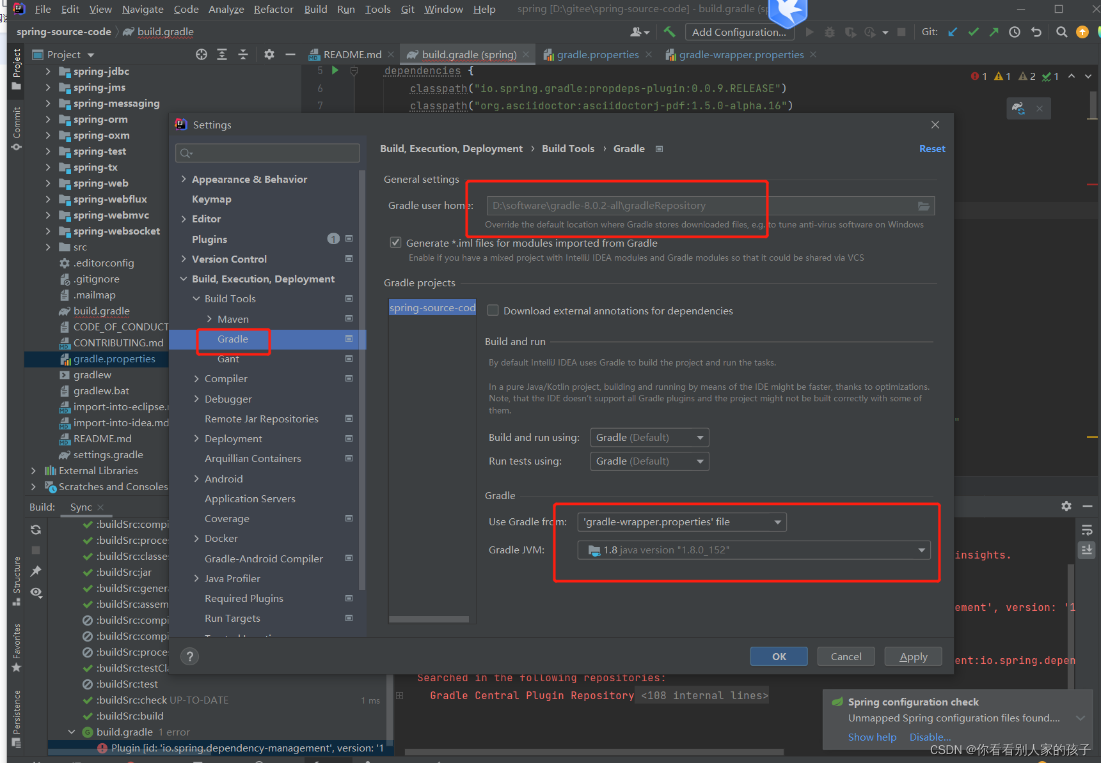Close the Sync tab in Build panel
Image resolution: width=1101 pixels, height=763 pixels.
coord(100,507)
